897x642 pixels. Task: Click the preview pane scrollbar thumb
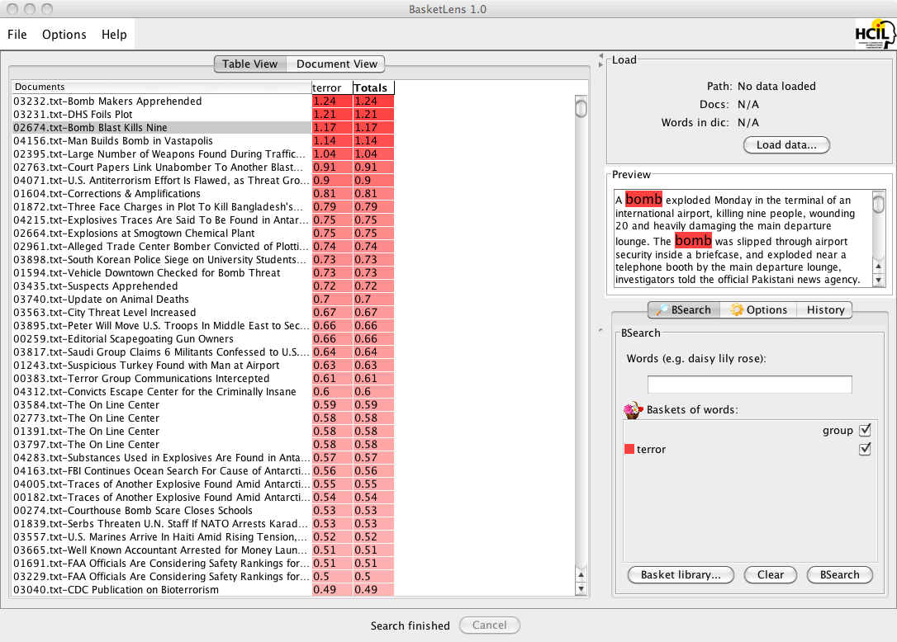(879, 203)
